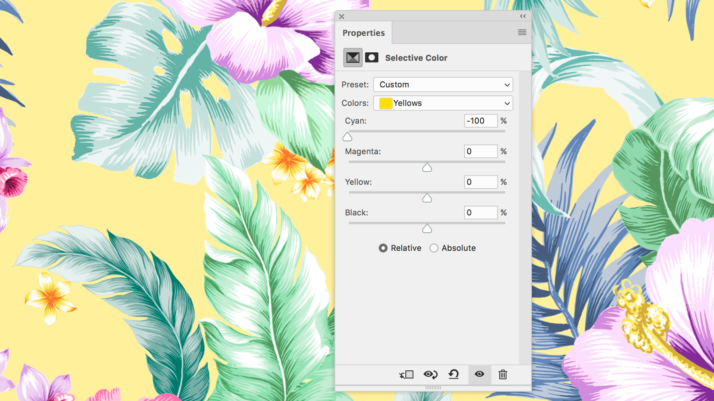The height and width of the screenshot is (401, 714).
Task: Click the Magenta slider handle
Action: (x=427, y=167)
